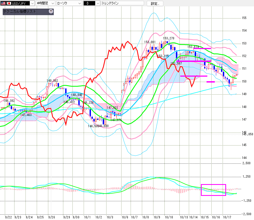This screenshot has height=220, width=254.
Task: Expand the テクニカル指標リスト panel icon
Action: click(51, 12)
